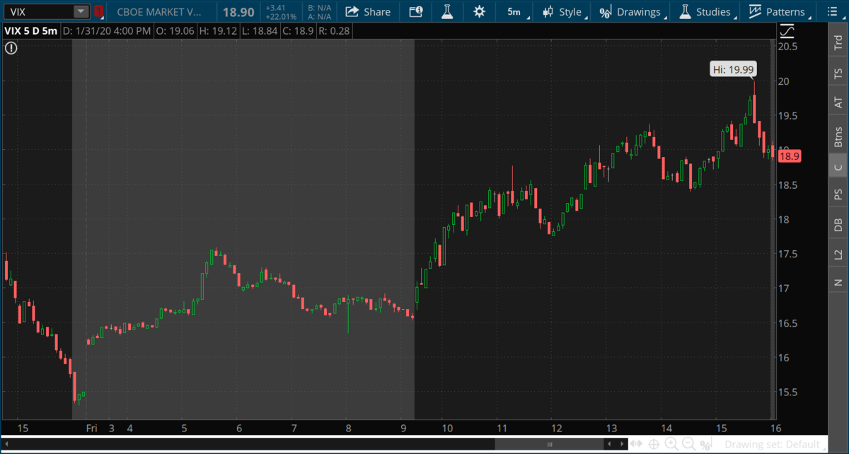Open the Btns sidebar tab
This screenshot has height=454, width=849.
838,136
